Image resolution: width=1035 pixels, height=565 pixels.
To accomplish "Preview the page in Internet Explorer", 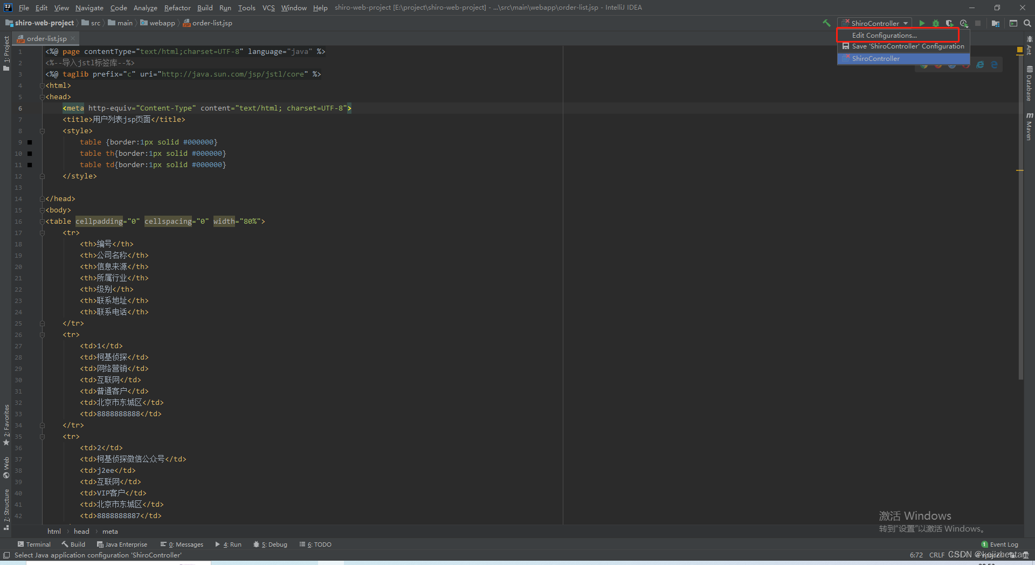I will coord(980,65).
